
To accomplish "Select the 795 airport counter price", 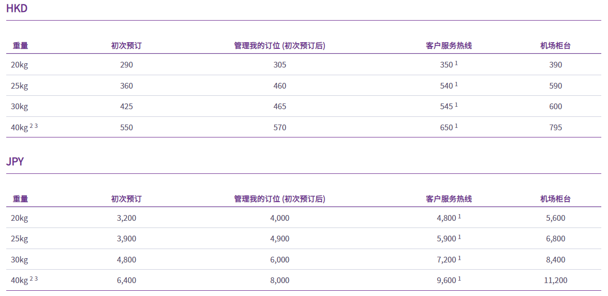I will point(556,127).
